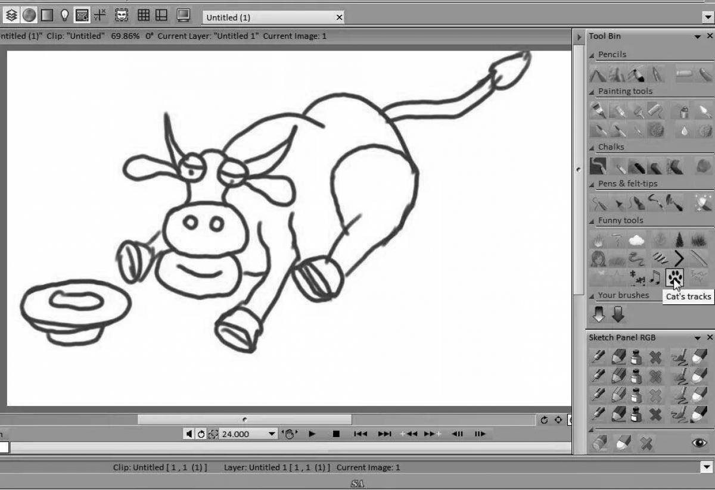The width and height of the screenshot is (715, 490).
Task: Select the cloud brush in Funny tools
Action: [637, 241]
